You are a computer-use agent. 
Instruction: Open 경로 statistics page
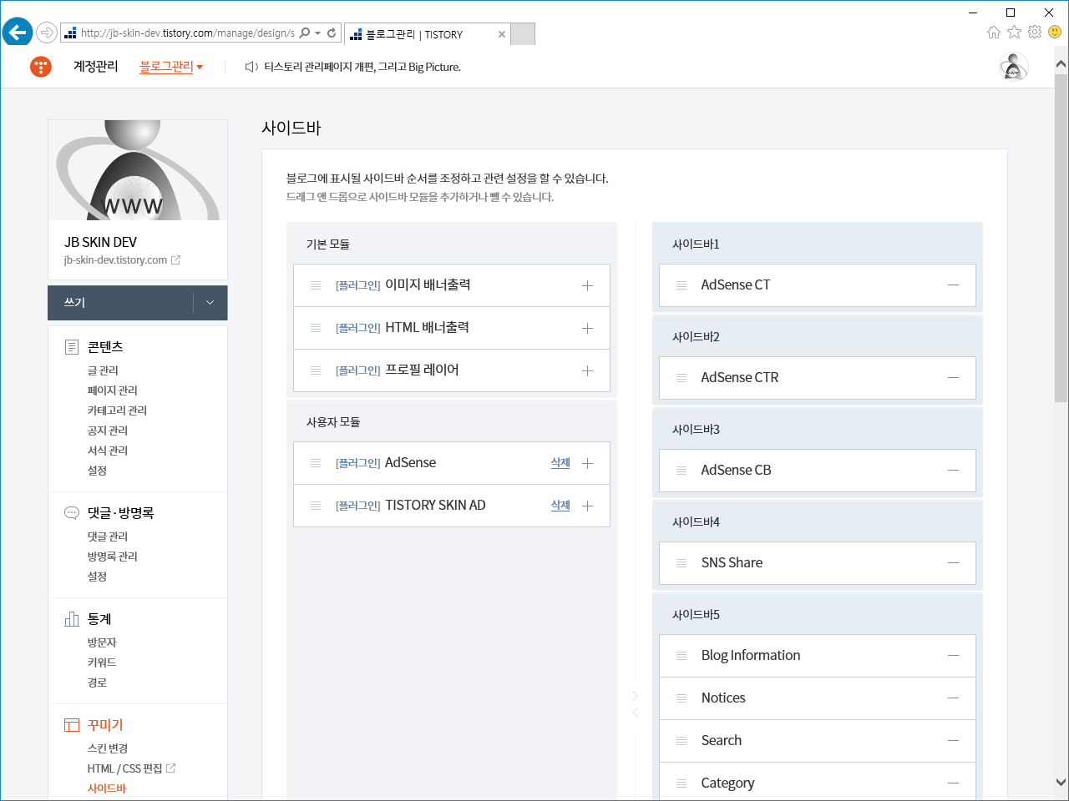97,683
